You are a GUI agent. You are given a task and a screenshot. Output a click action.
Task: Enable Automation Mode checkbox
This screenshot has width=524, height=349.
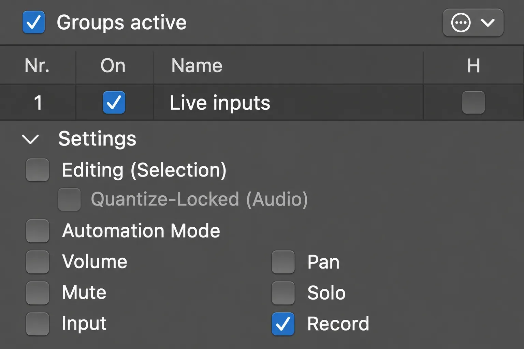[38, 231]
